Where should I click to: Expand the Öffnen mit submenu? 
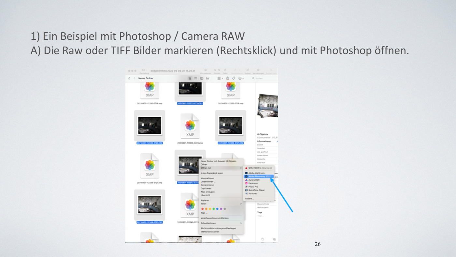click(221, 168)
